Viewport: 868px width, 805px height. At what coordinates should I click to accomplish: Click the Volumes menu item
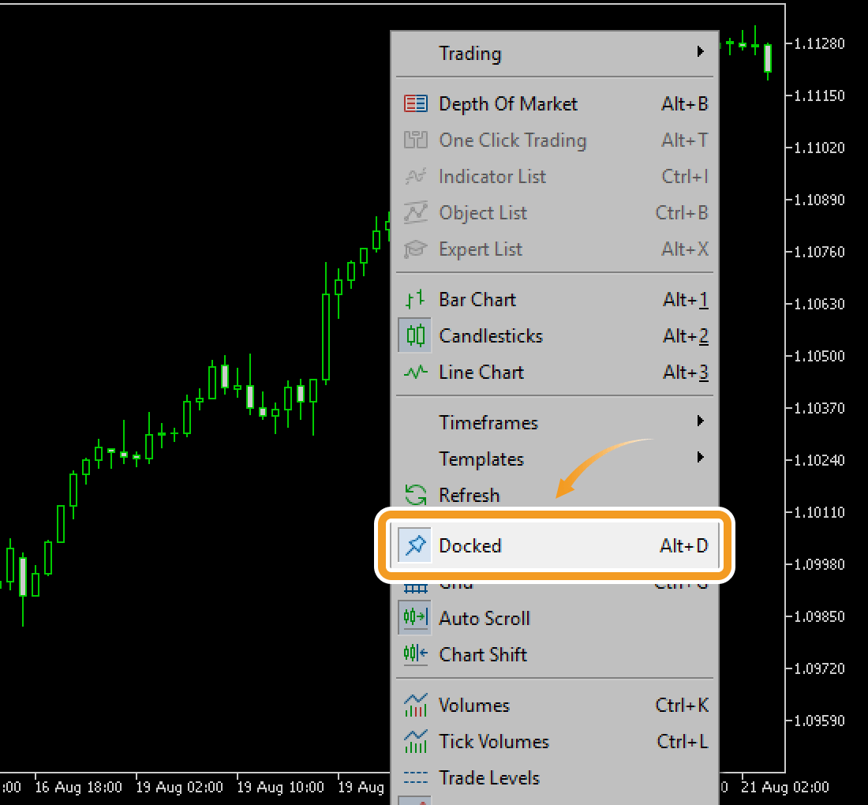pyautogui.click(x=473, y=705)
